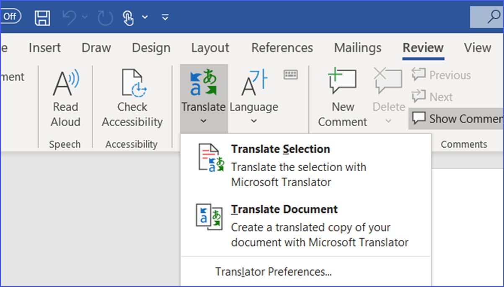Image resolution: width=504 pixels, height=287 pixels.
Task: Open the References ribbon tab
Action: pos(282,47)
